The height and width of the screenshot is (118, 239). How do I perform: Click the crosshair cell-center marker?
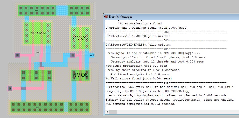coord(38,53)
